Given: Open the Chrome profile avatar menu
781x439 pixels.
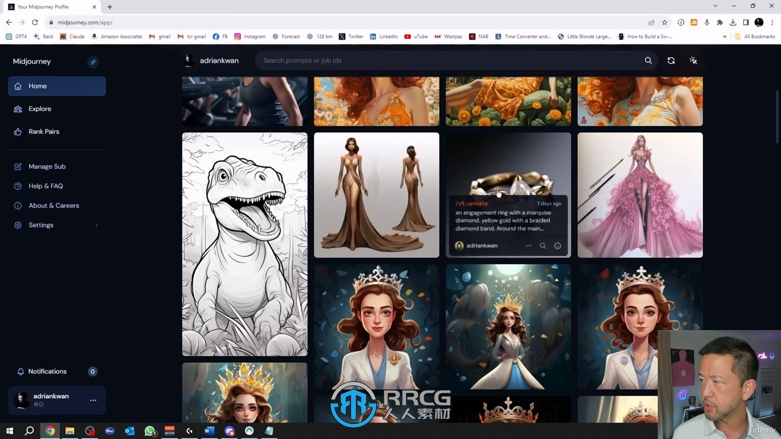Looking at the screenshot, I should (x=759, y=23).
